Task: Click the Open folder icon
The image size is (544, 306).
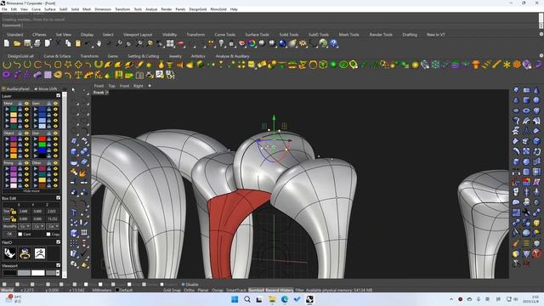Action: [17, 43]
